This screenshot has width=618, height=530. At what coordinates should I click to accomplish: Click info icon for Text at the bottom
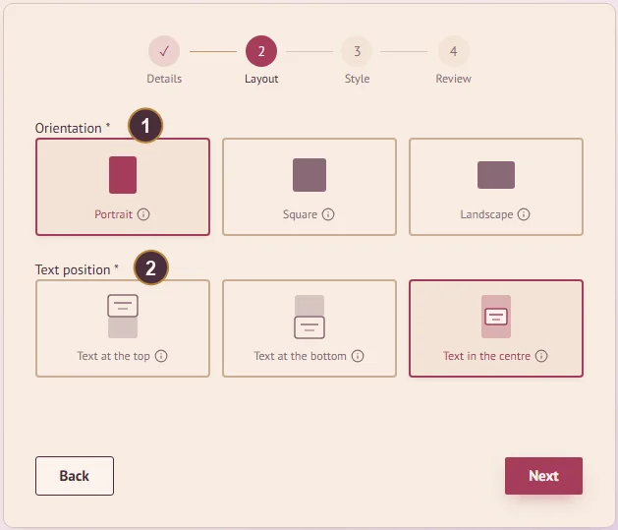coord(358,356)
